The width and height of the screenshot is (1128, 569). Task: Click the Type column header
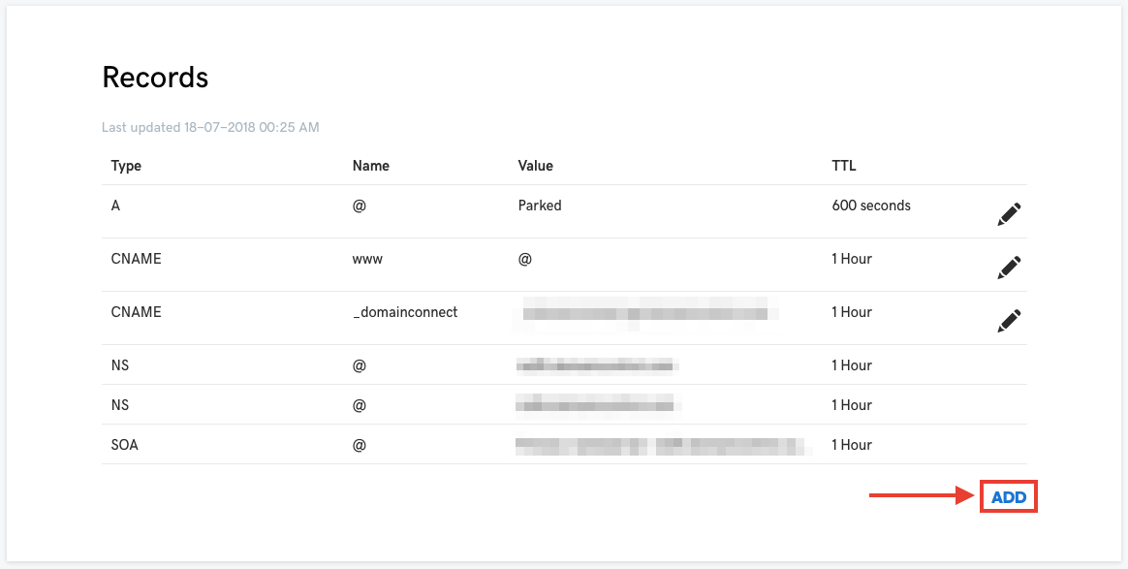(x=126, y=166)
